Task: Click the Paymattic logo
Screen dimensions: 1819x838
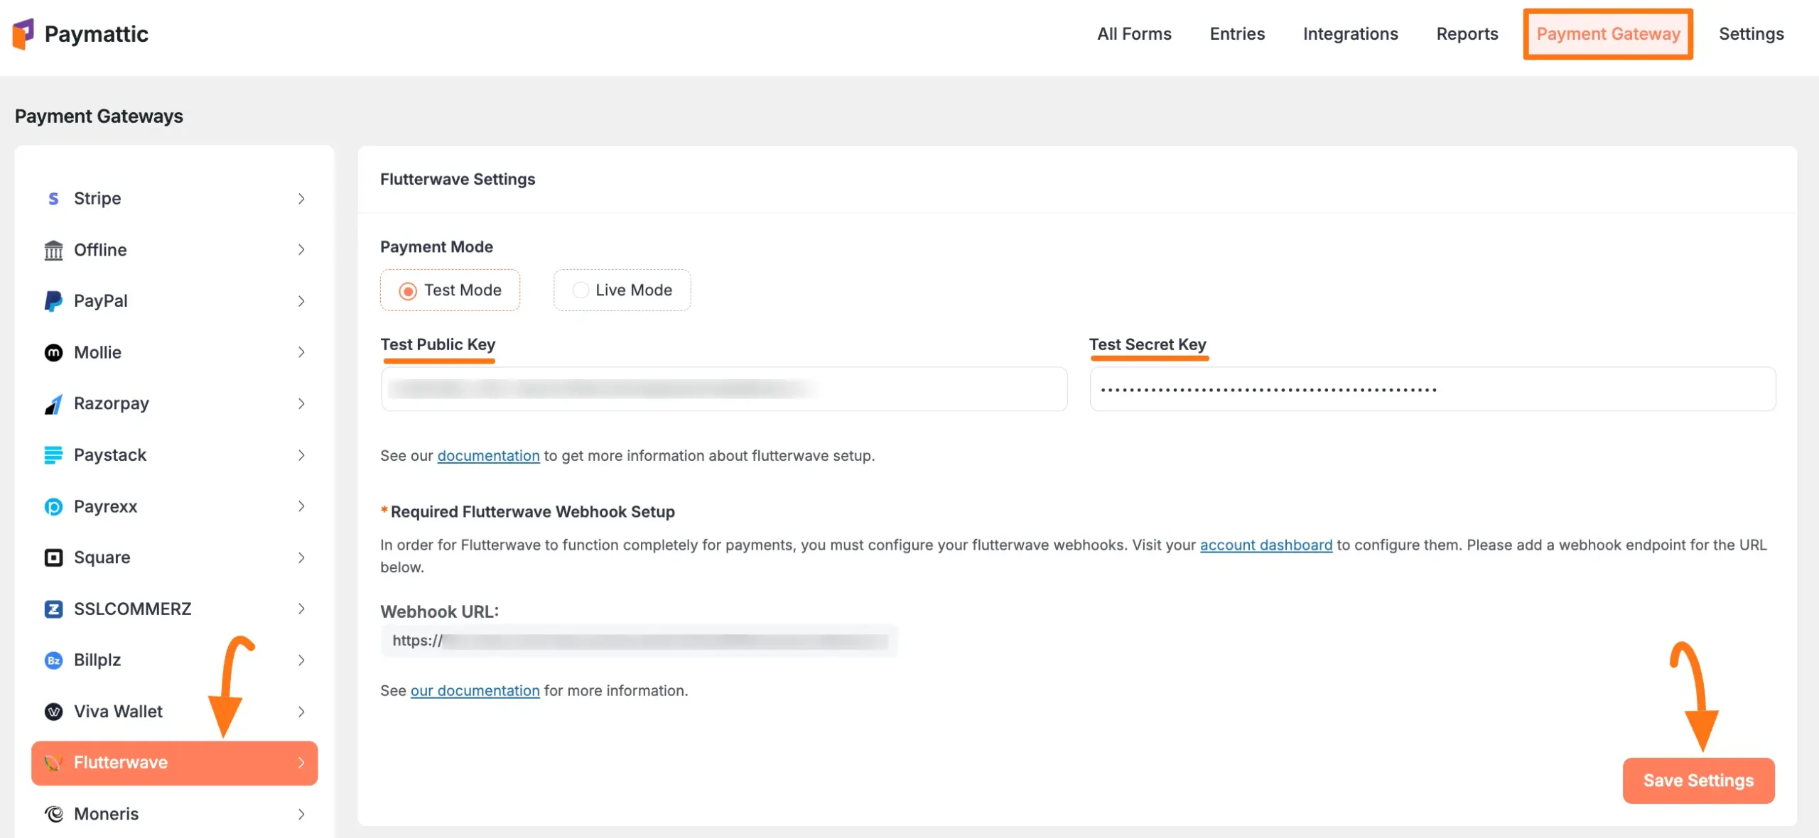Action: pyautogui.click(x=80, y=33)
